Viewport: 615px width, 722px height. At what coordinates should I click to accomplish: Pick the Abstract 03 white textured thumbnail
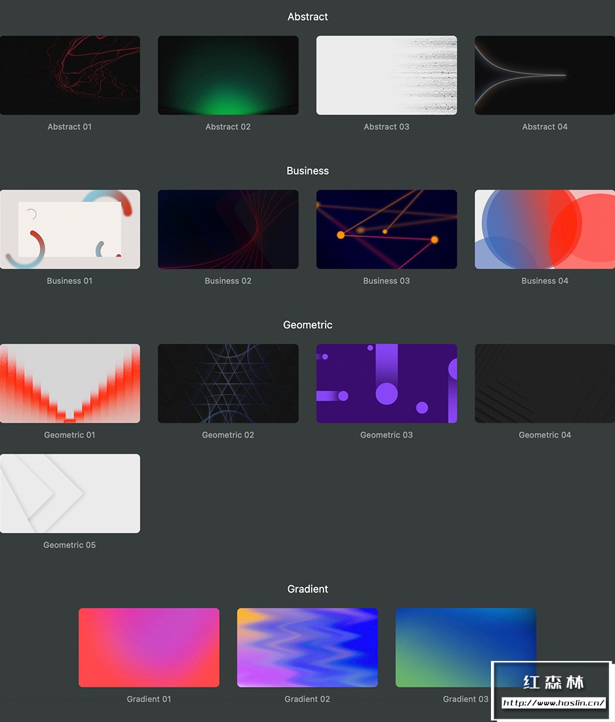[x=387, y=75]
